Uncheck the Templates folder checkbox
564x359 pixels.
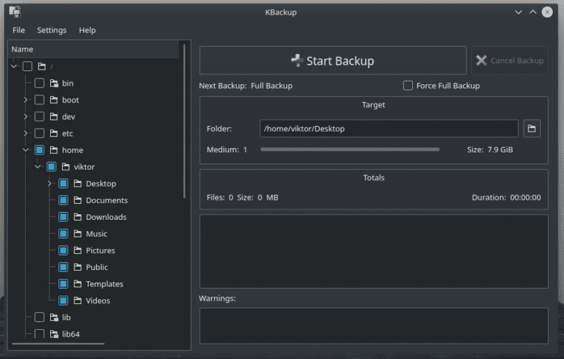63,284
